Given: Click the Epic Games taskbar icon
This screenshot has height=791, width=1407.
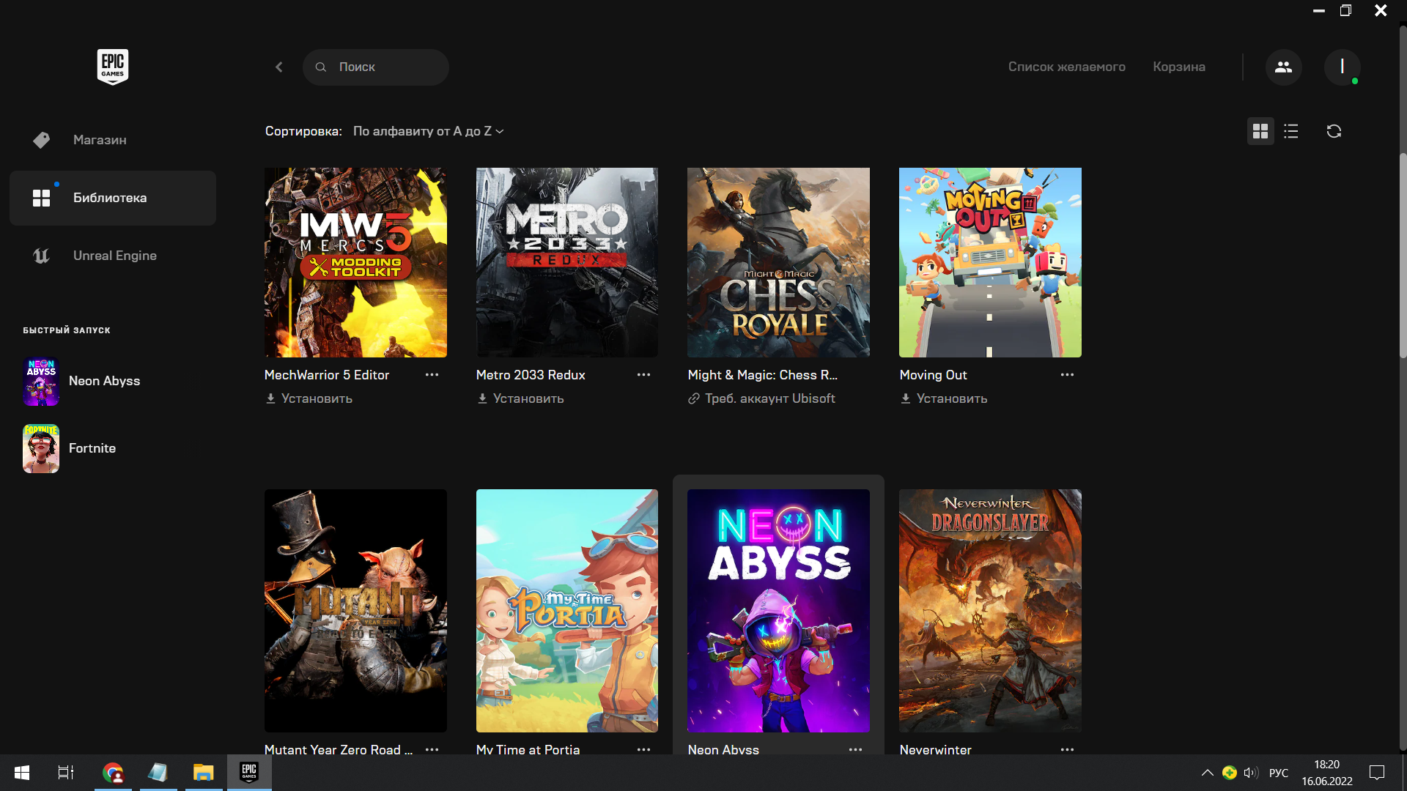Looking at the screenshot, I should (249, 773).
